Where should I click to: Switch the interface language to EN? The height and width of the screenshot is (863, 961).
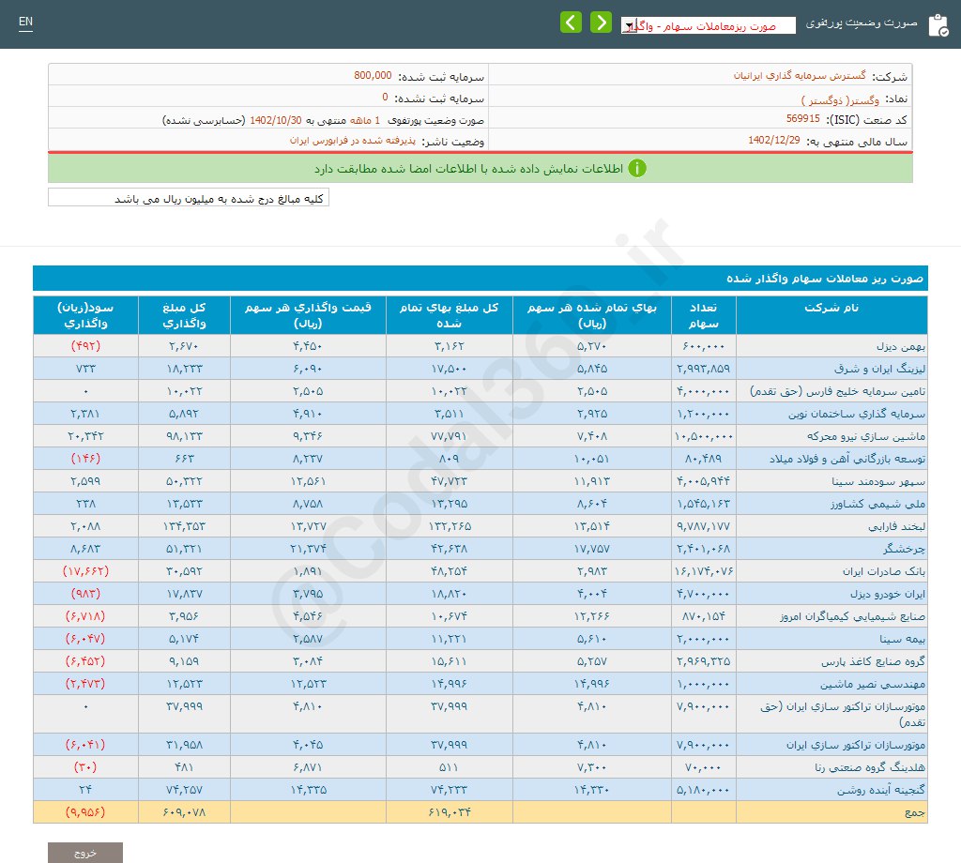(x=25, y=21)
